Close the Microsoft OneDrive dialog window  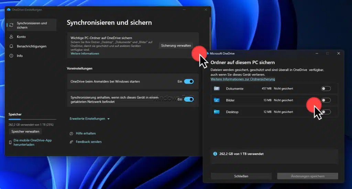pos(339,53)
